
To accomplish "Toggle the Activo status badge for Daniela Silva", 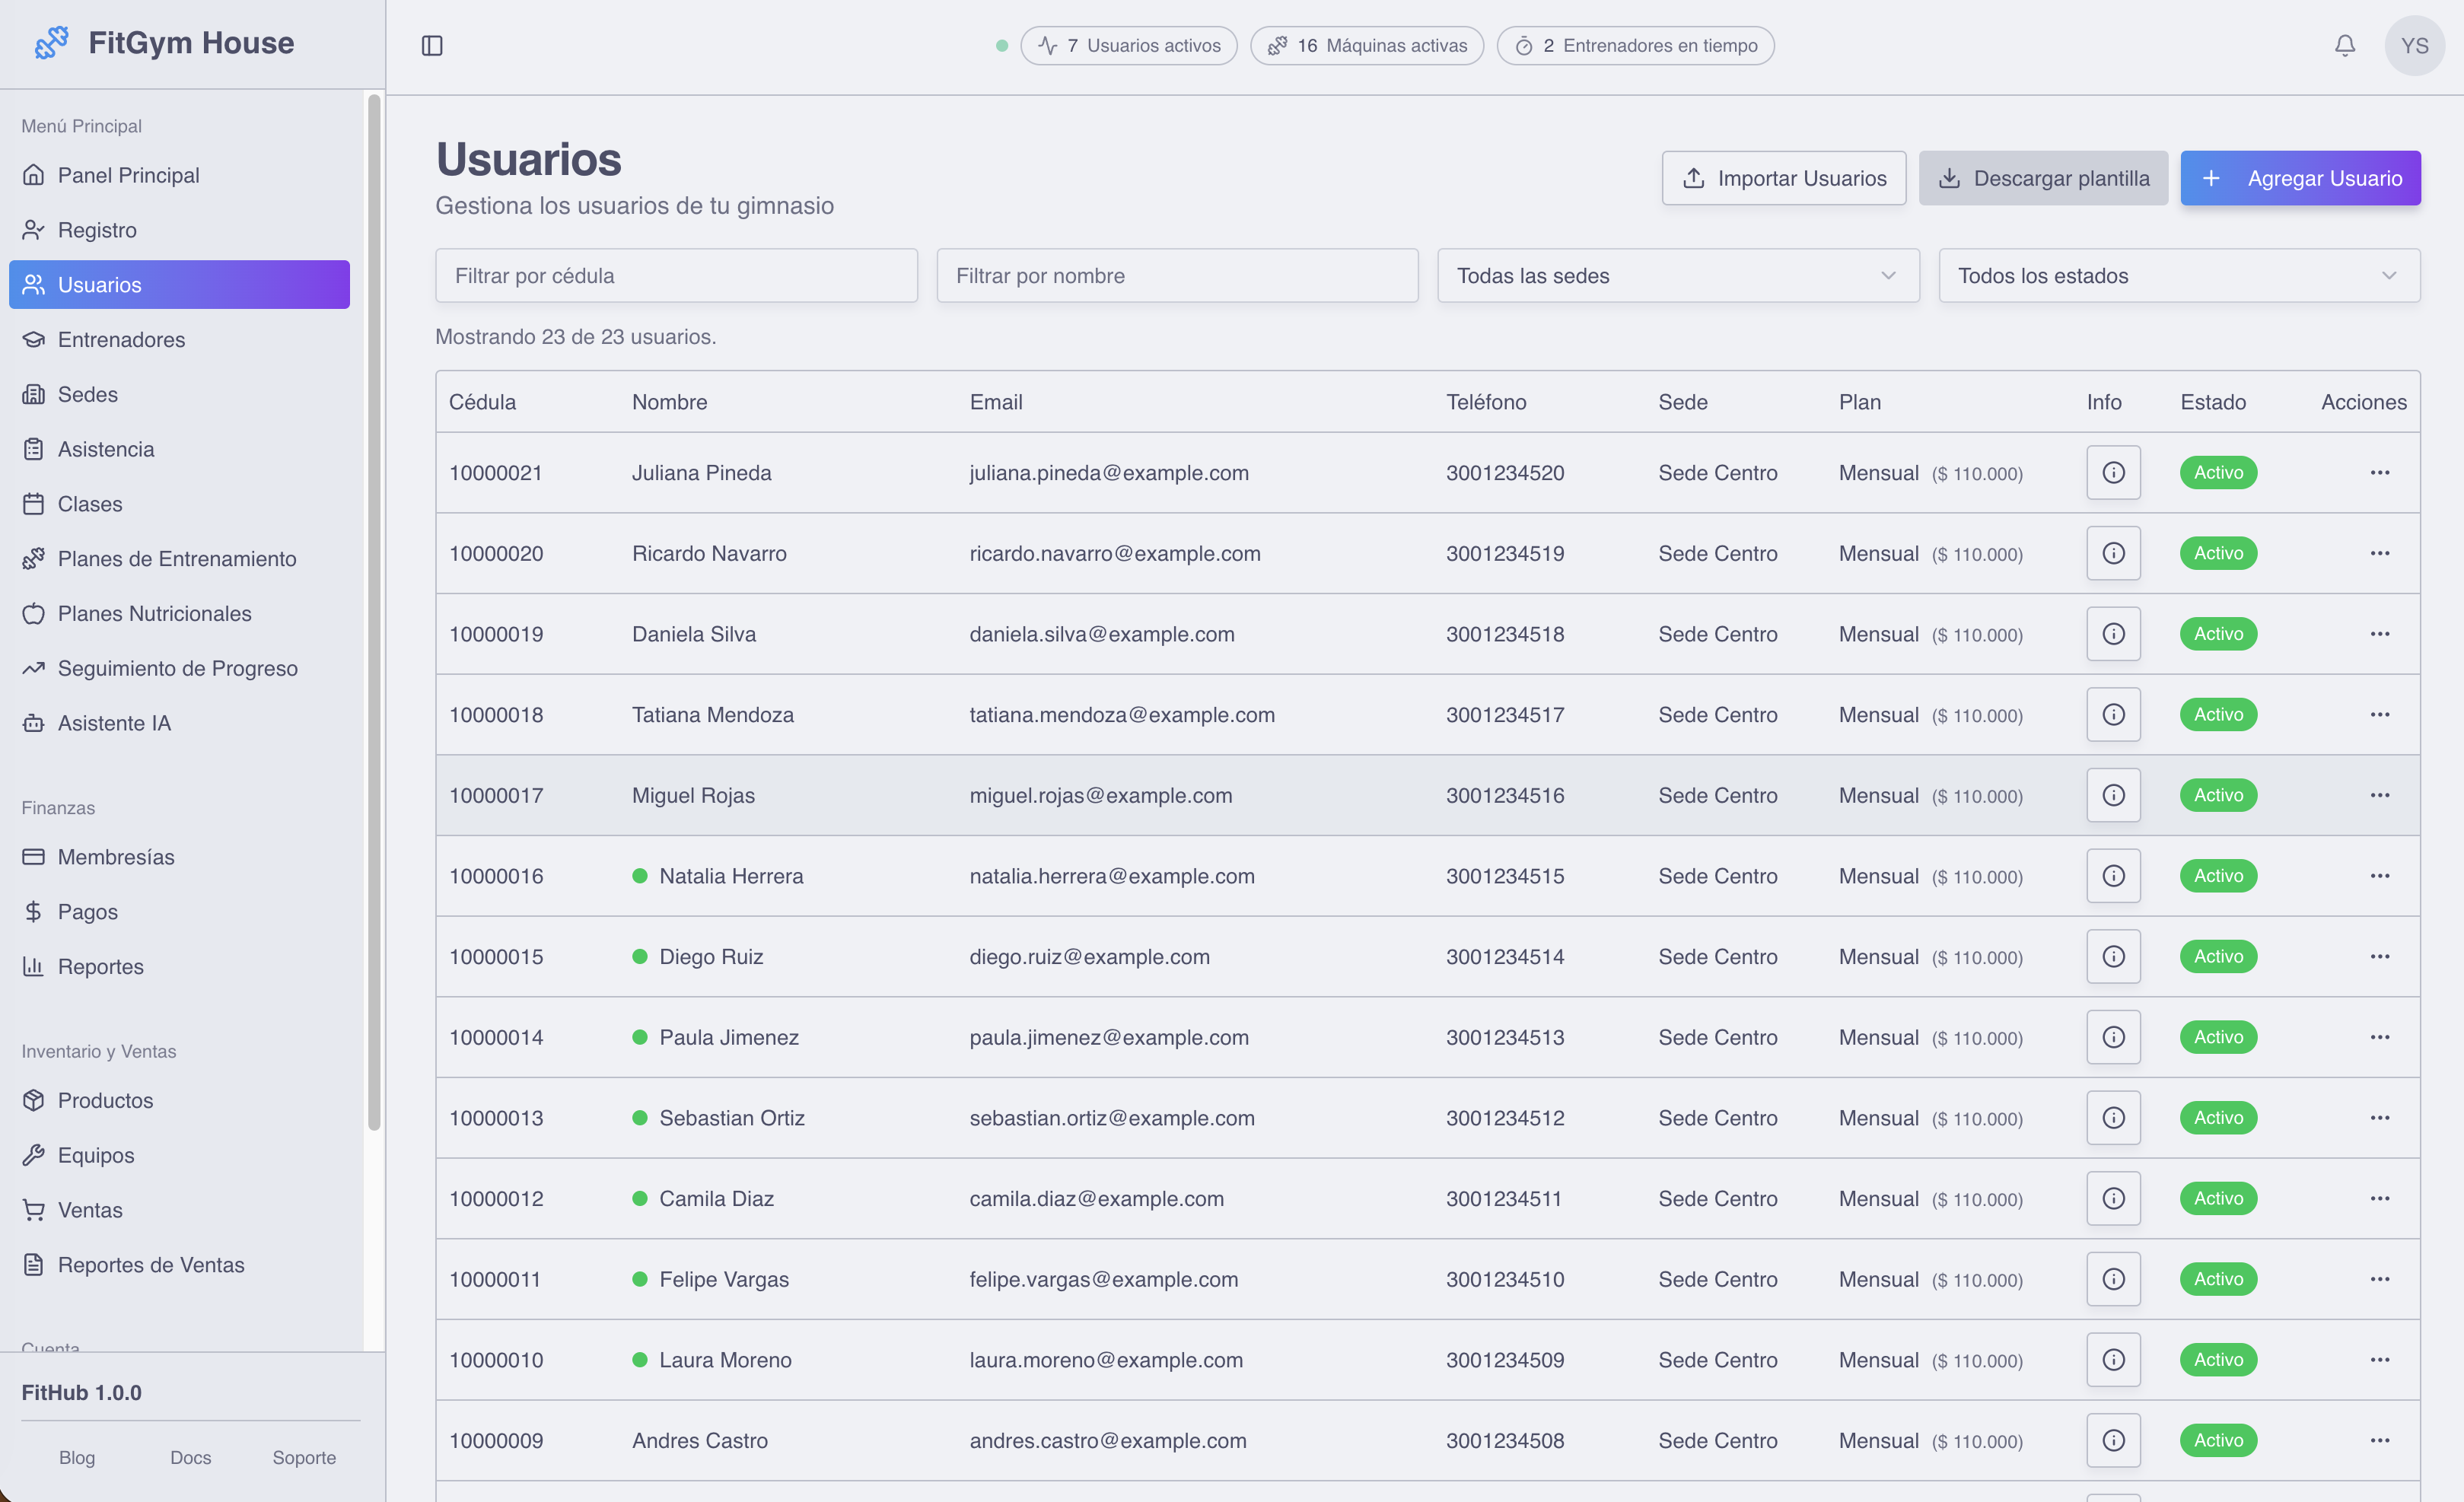I will coord(2218,633).
